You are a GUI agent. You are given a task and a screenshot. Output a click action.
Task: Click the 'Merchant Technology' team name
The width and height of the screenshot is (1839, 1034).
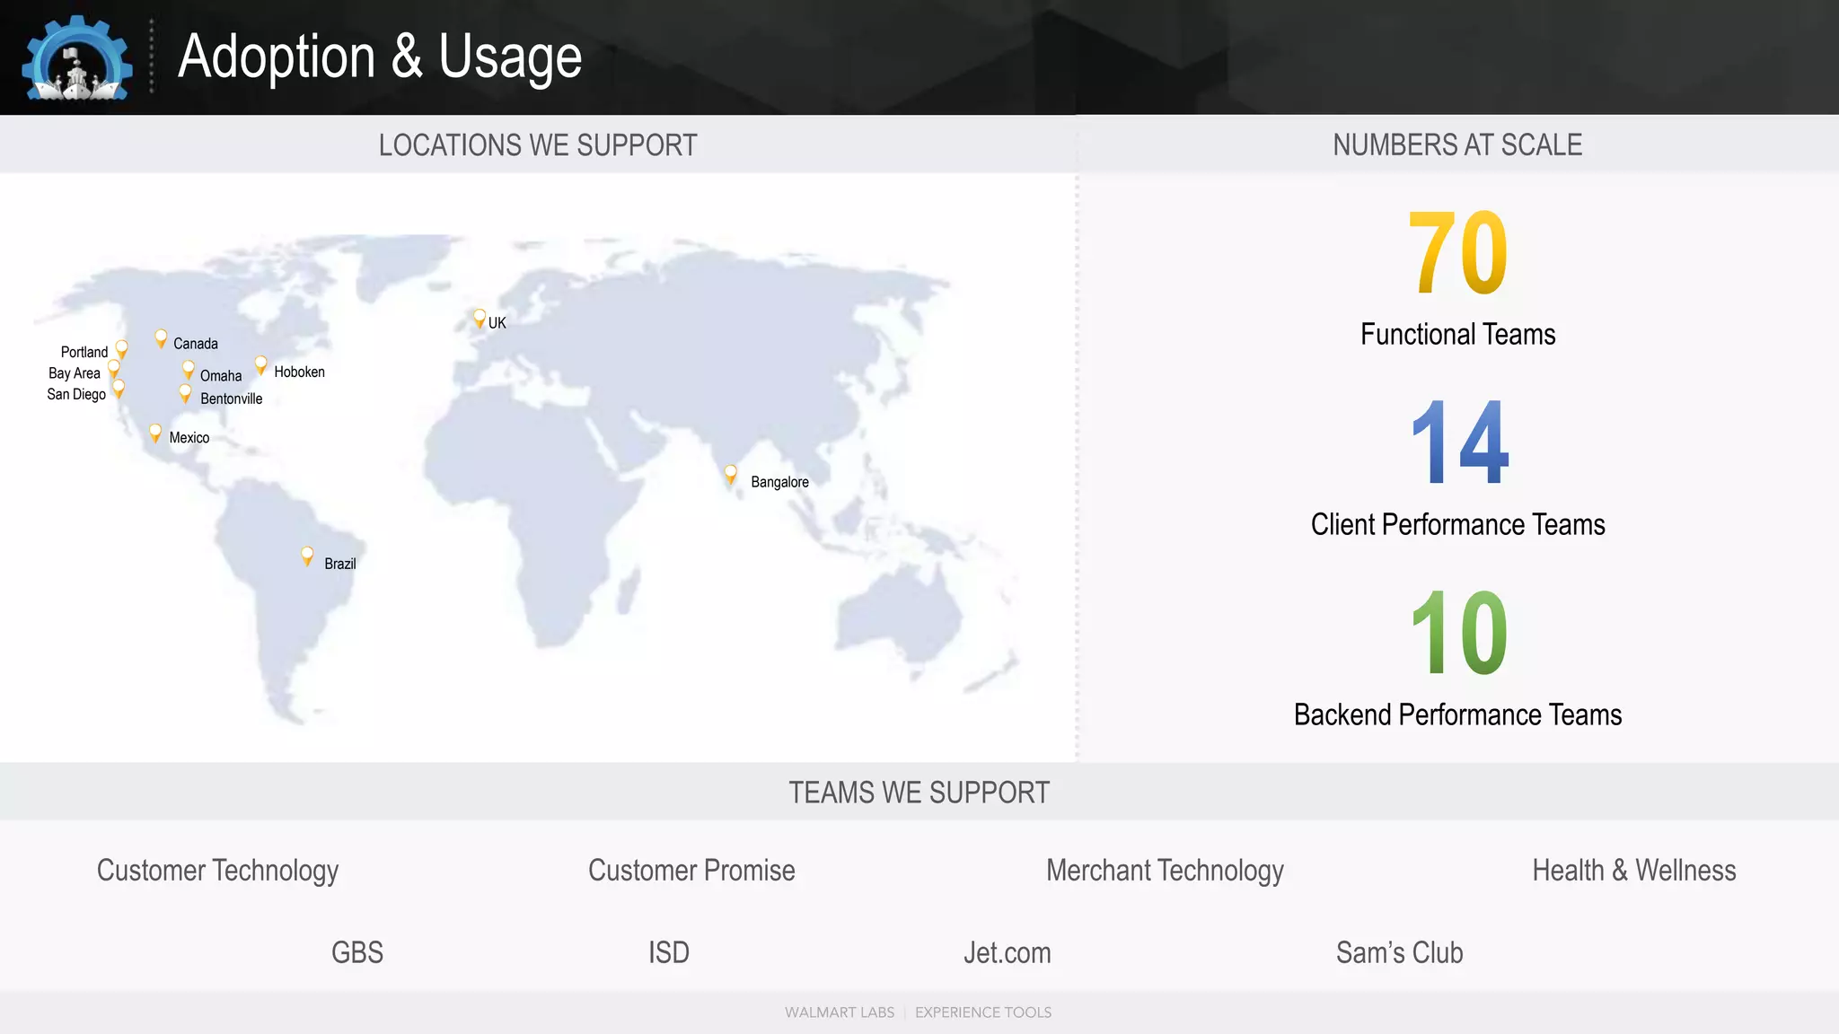pyautogui.click(x=1166, y=871)
